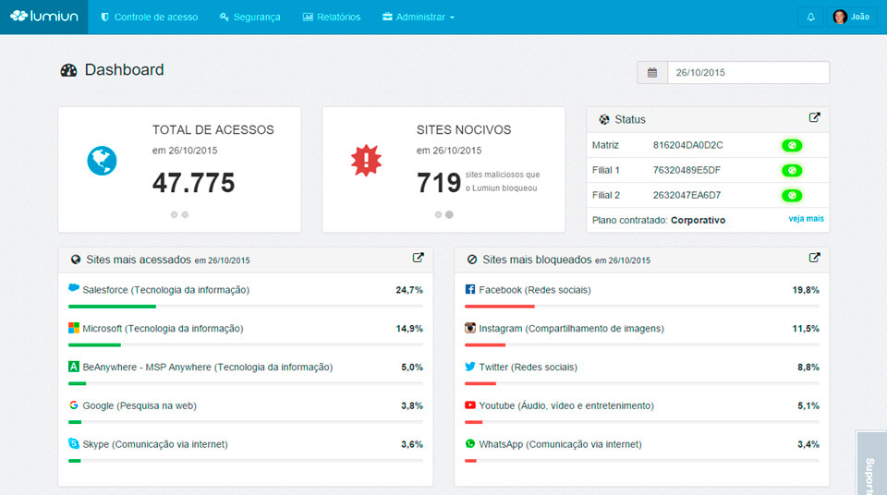Click the Google logo icon

point(74,405)
